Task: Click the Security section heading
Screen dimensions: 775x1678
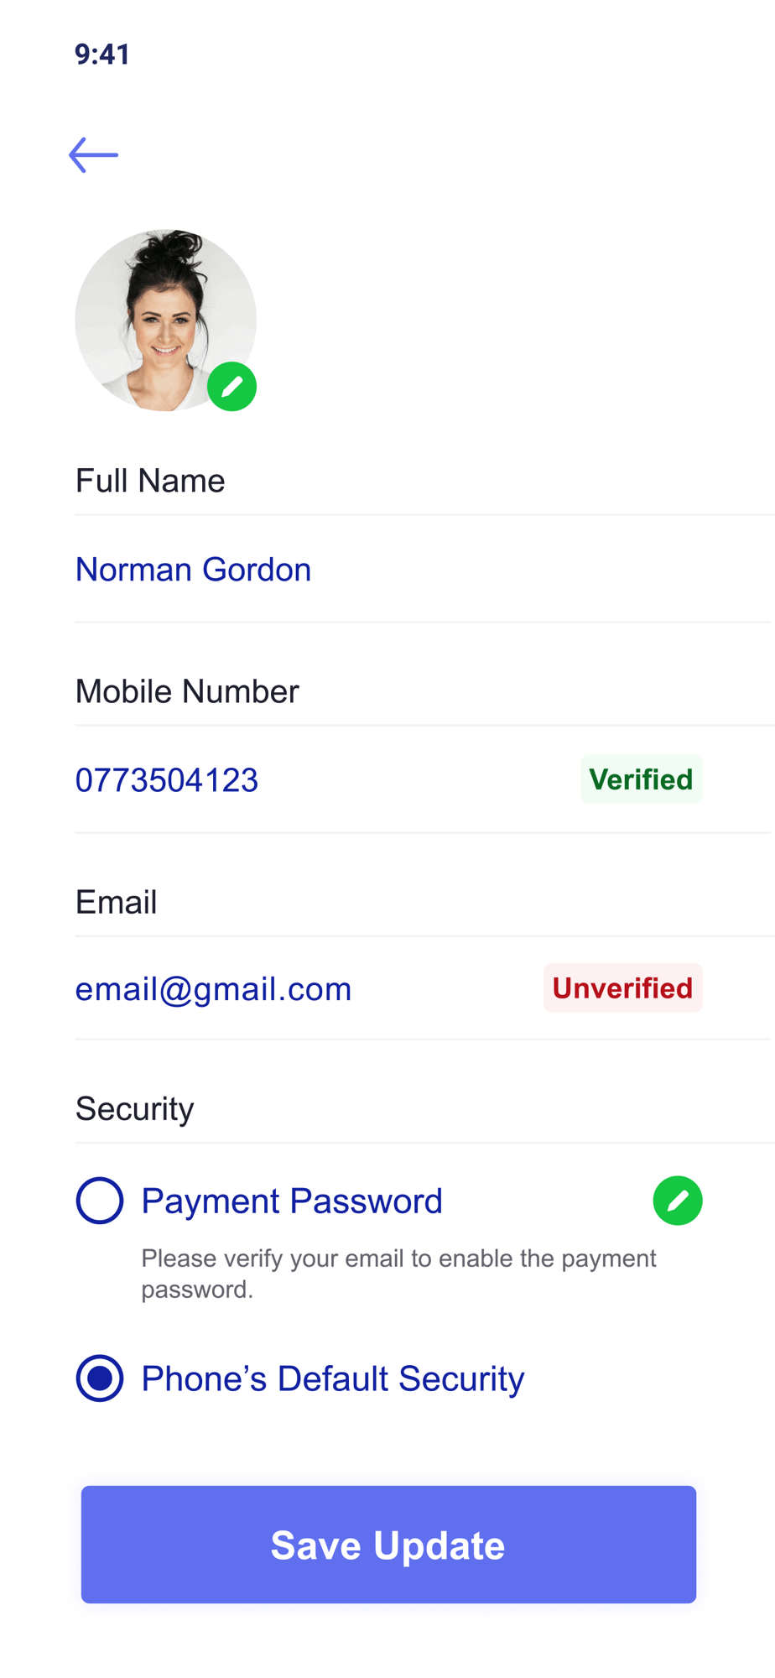Action: coord(135,1108)
